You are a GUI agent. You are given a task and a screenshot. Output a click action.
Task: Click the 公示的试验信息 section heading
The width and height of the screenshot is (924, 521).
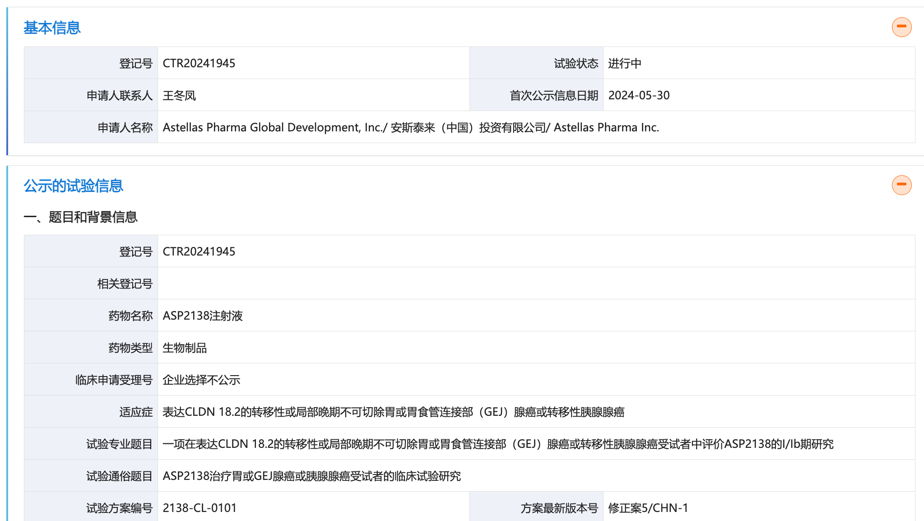coord(73,186)
